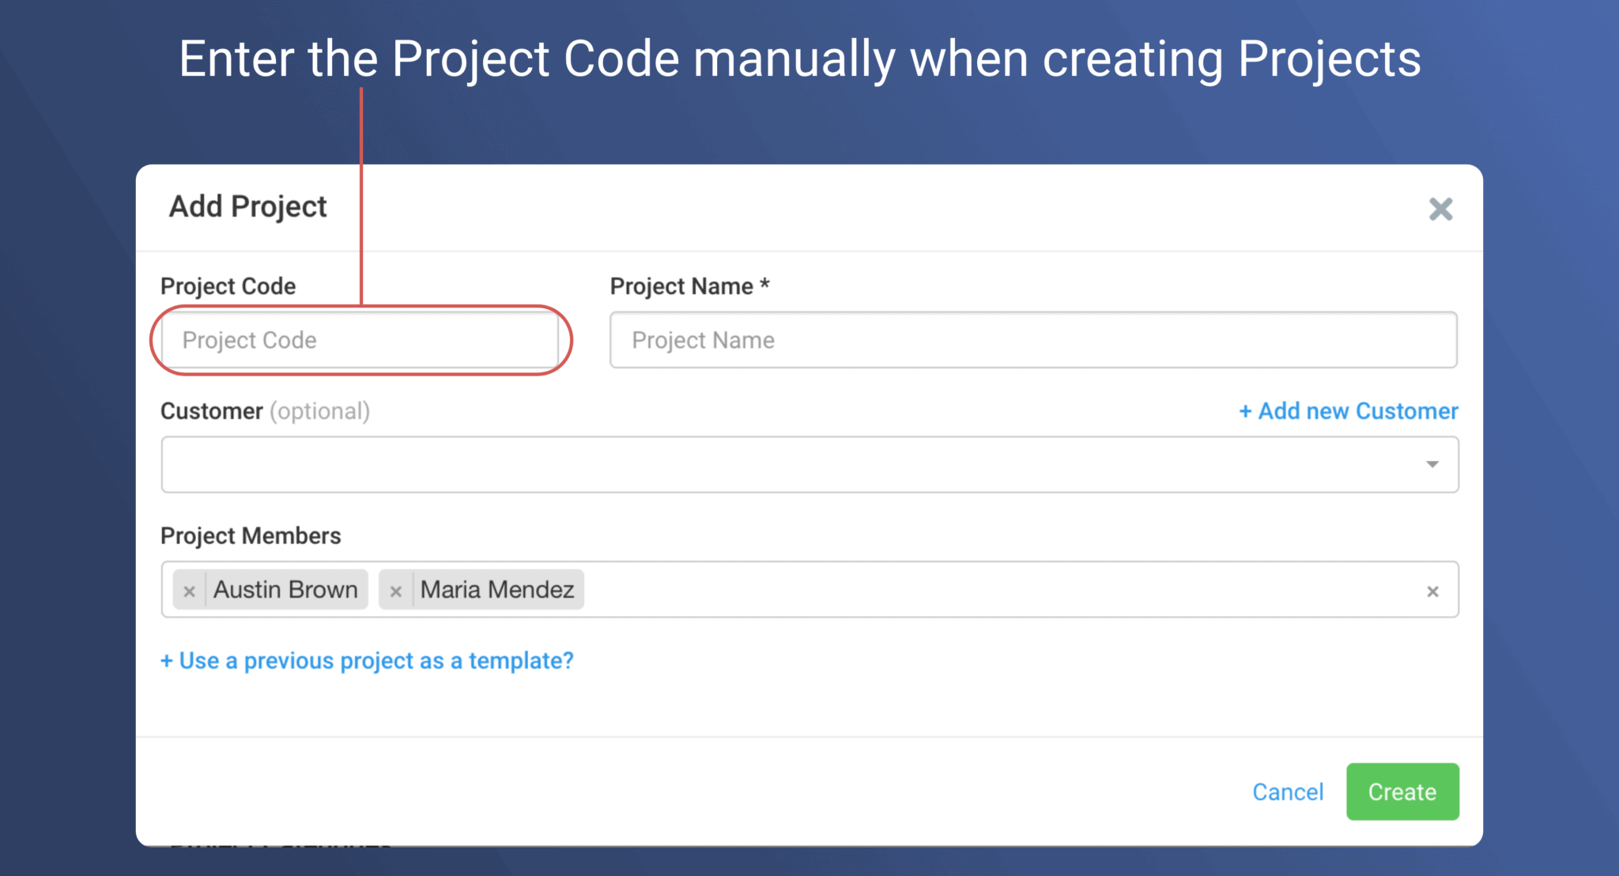Select the dismiss icon on Maria Mendez chip
Viewport: 1619px width, 876px height.
point(396,590)
